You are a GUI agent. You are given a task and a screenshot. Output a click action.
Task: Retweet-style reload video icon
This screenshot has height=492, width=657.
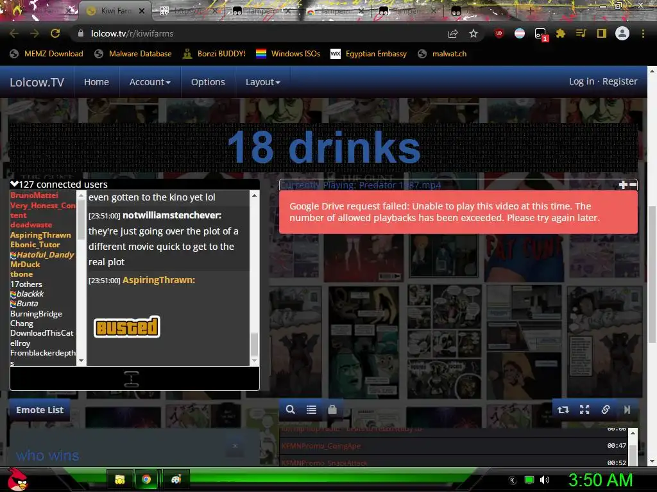[563, 409]
